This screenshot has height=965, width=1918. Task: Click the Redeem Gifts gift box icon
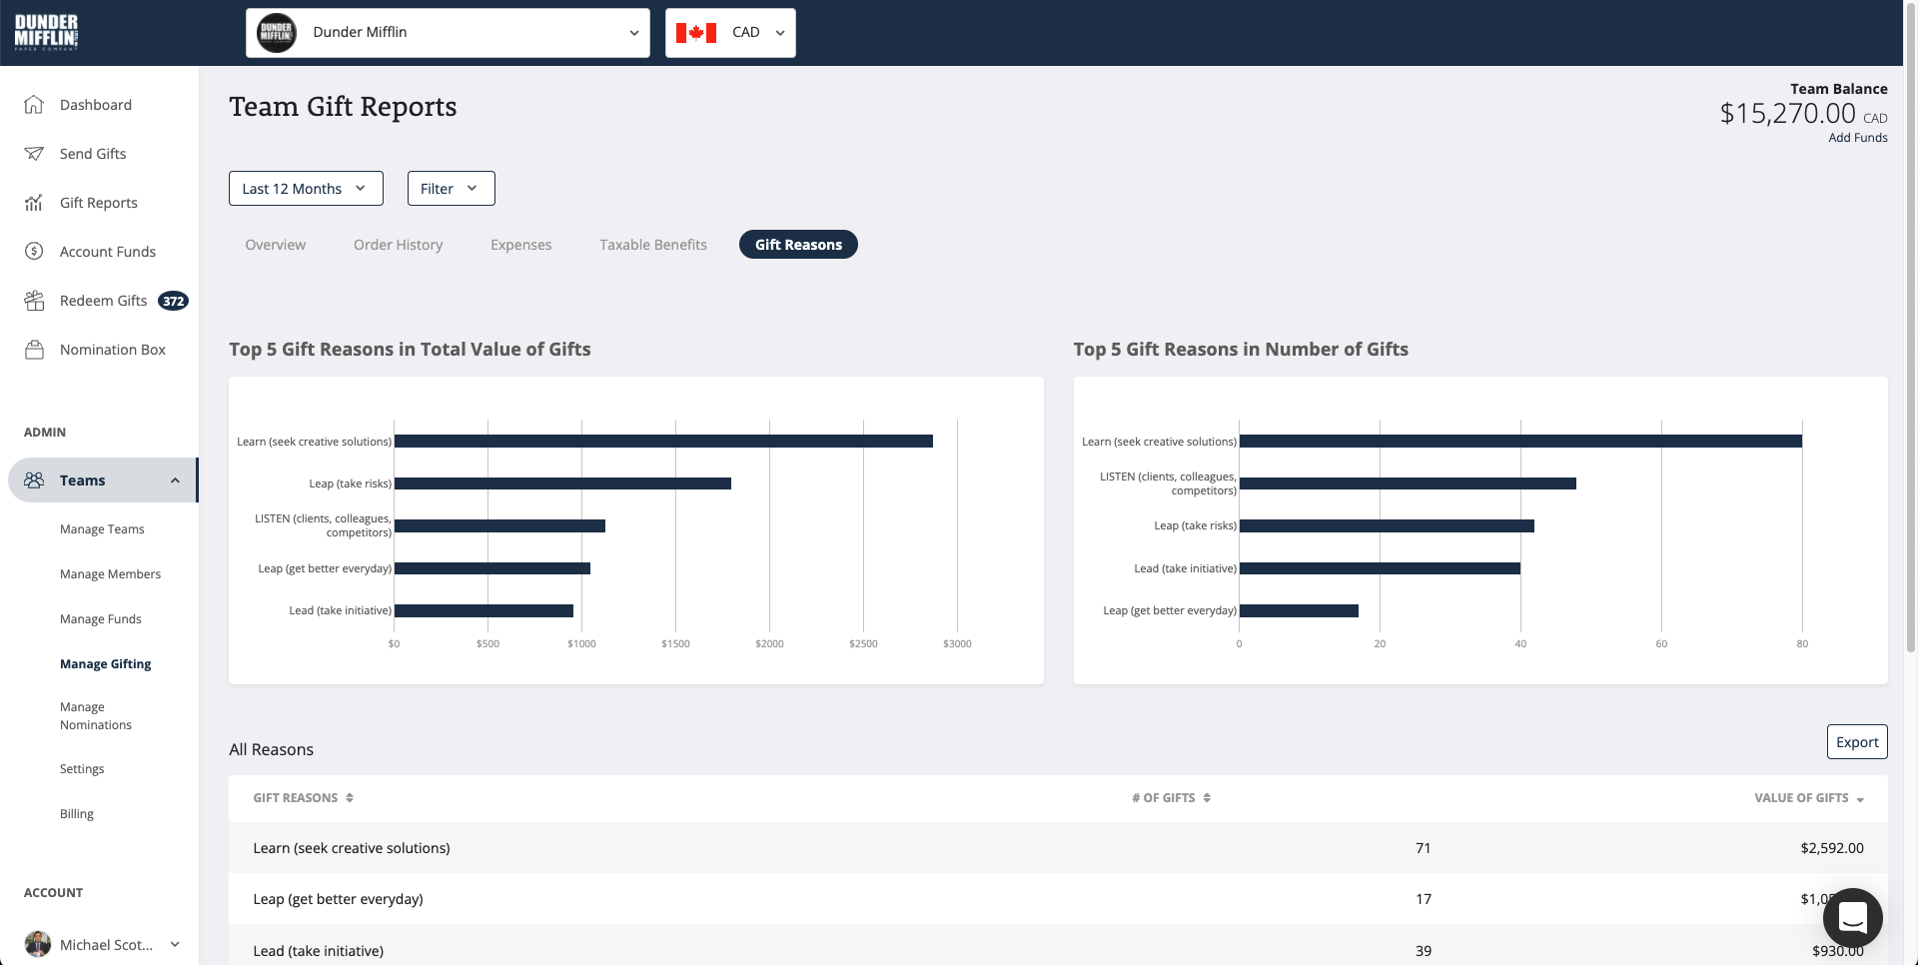click(x=34, y=300)
